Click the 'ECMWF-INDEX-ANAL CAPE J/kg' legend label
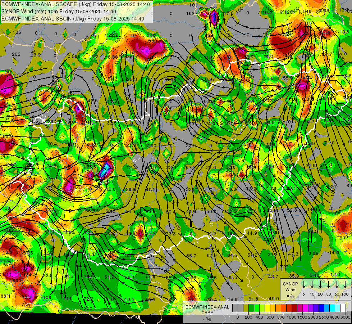352x324 pixels. click(207, 313)
